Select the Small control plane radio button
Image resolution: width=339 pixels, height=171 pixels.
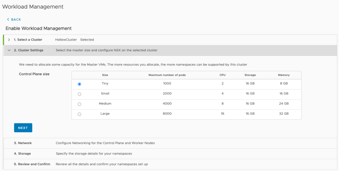coord(79,94)
